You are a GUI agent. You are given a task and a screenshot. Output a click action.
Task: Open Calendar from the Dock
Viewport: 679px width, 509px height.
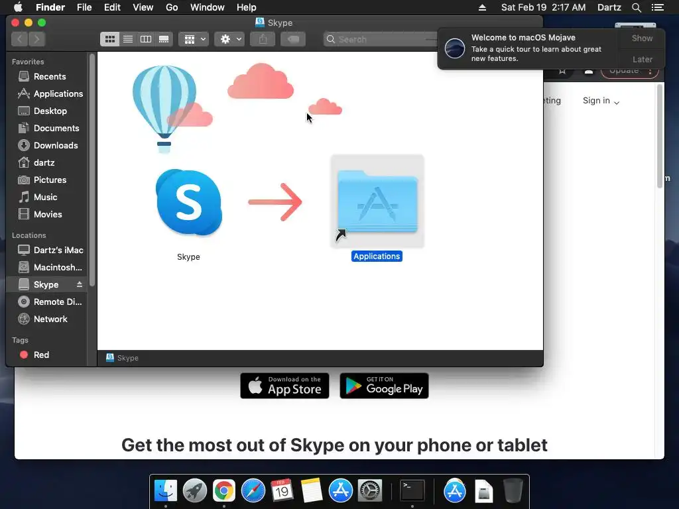click(282, 491)
